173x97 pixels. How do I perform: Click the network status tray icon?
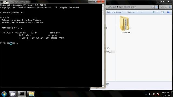(154, 94)
